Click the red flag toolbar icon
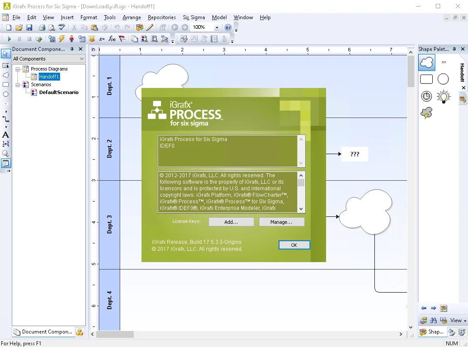Image resolution: width=468 pixels, height=347 pixels. 122,39
